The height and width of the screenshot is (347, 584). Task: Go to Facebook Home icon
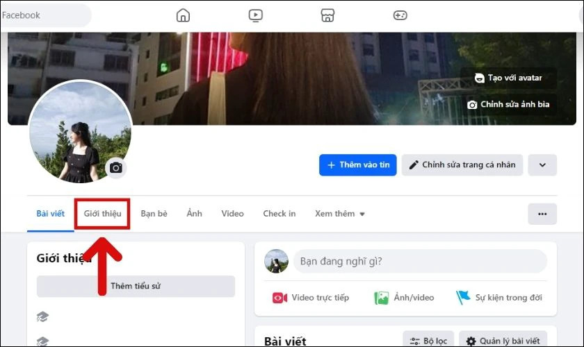point(183,16)
